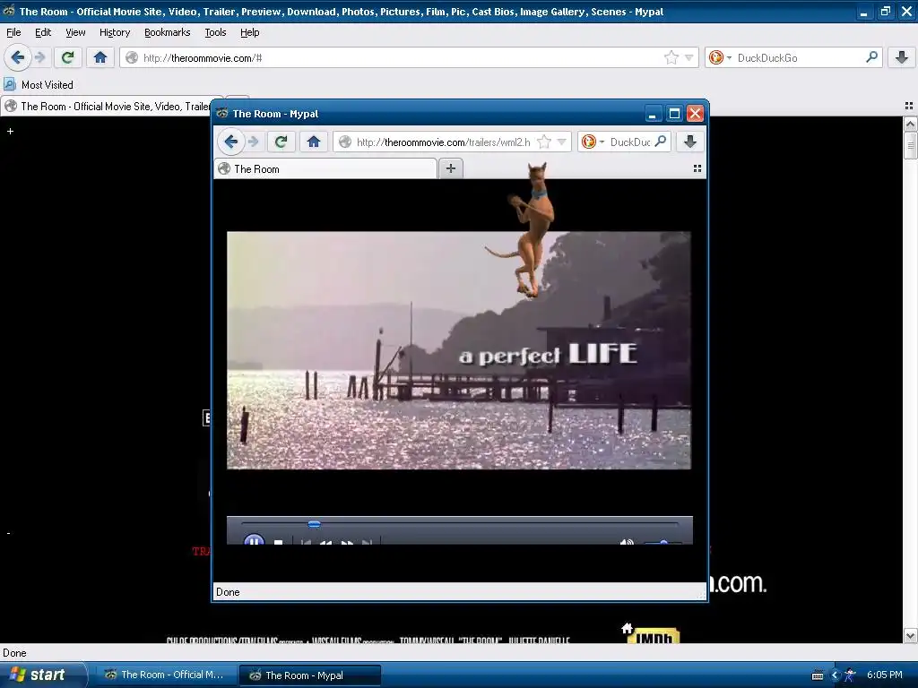
Task: Open IMDb link on main page
Action: pyautogui.click(x=654, y=636)
